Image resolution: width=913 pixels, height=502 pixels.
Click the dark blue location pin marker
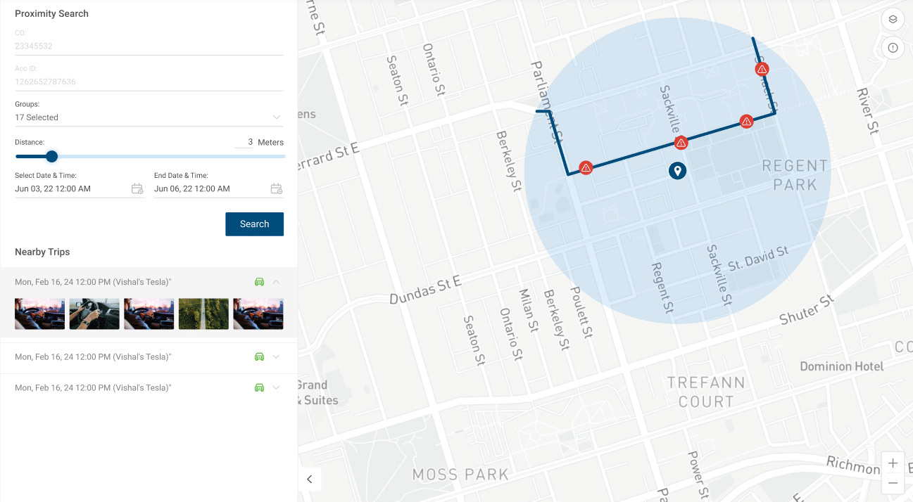tap(677, 170)
